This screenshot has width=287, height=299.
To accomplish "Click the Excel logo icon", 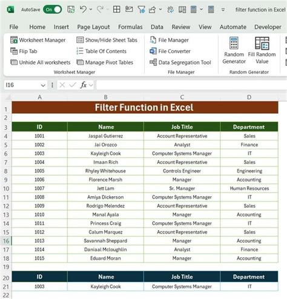I will click(x=10, y=10).
